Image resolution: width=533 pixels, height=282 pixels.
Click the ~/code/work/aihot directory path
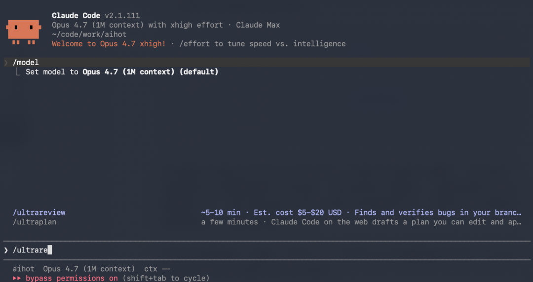[x=89, y=35]
